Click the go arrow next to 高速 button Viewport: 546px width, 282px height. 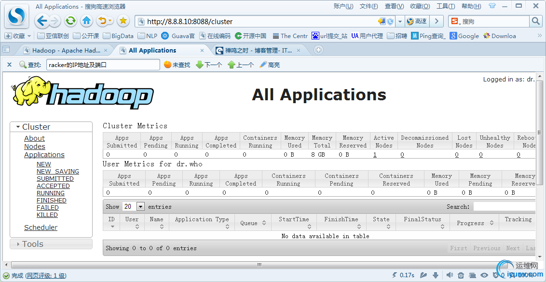pos(437,21)
